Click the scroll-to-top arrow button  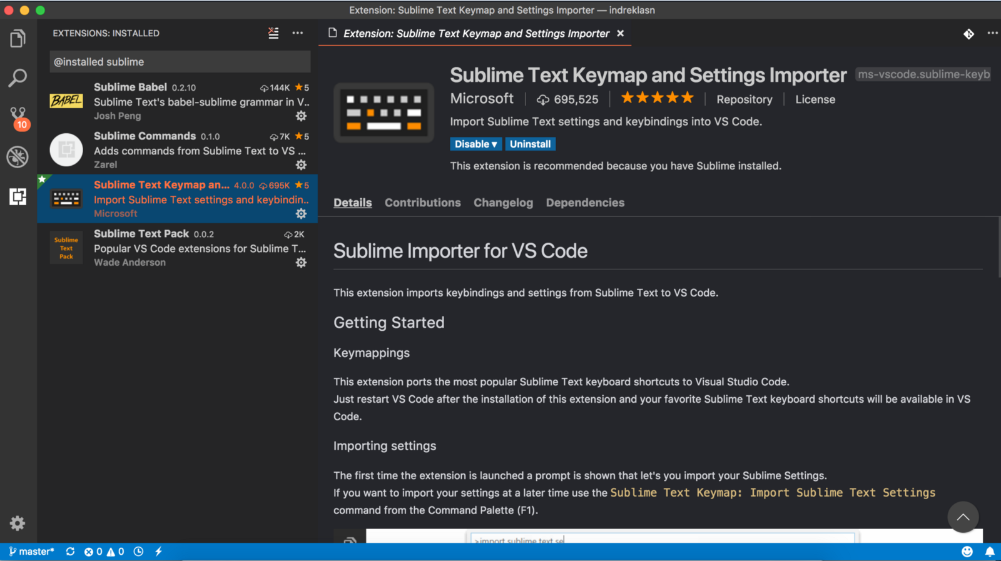(x=963, y=517)
